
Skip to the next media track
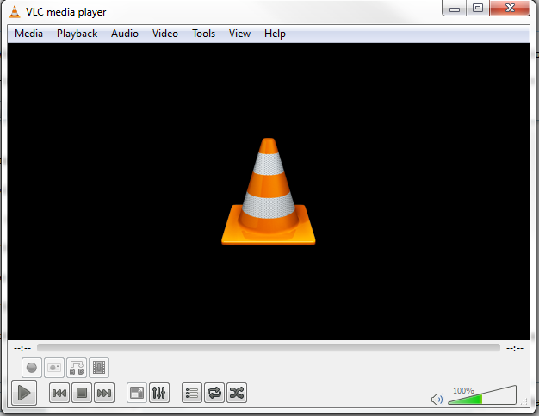pos(104,394)
